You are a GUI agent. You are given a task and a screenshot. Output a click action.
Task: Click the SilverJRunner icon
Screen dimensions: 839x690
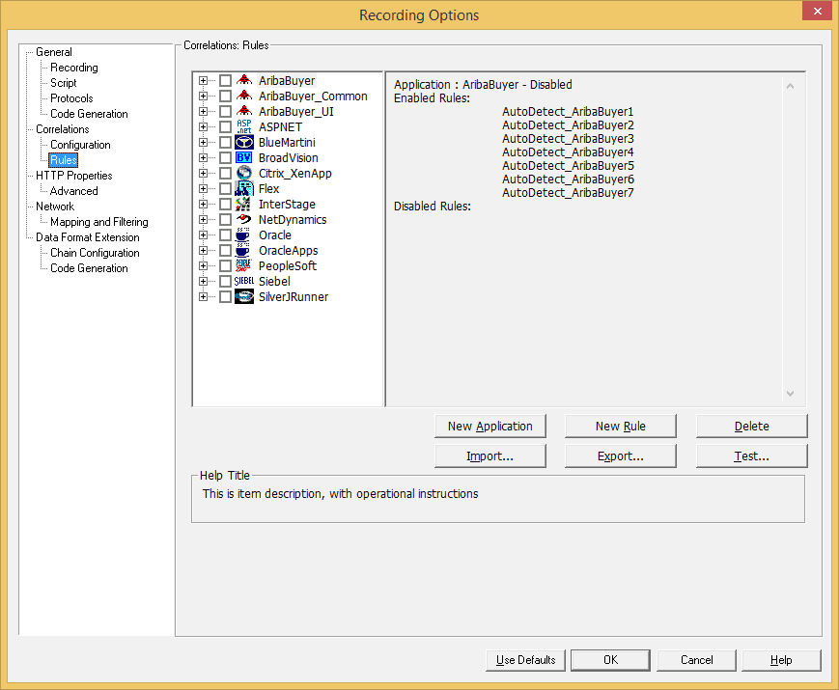point(244,297)
